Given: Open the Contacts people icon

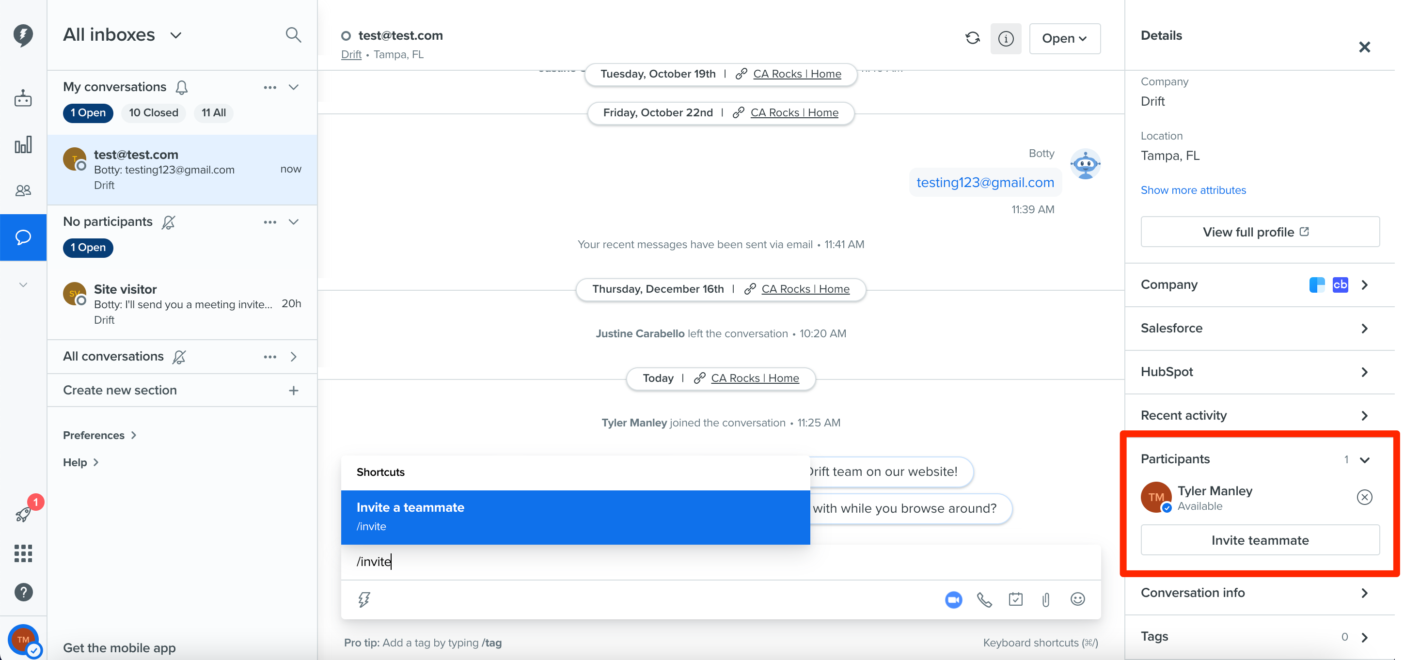Looking at the screenshot, I should point(23,191).
